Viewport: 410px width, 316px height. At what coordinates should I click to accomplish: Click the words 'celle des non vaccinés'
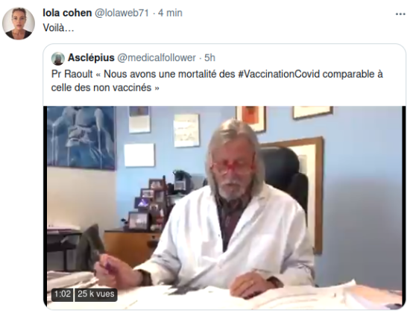101,87
